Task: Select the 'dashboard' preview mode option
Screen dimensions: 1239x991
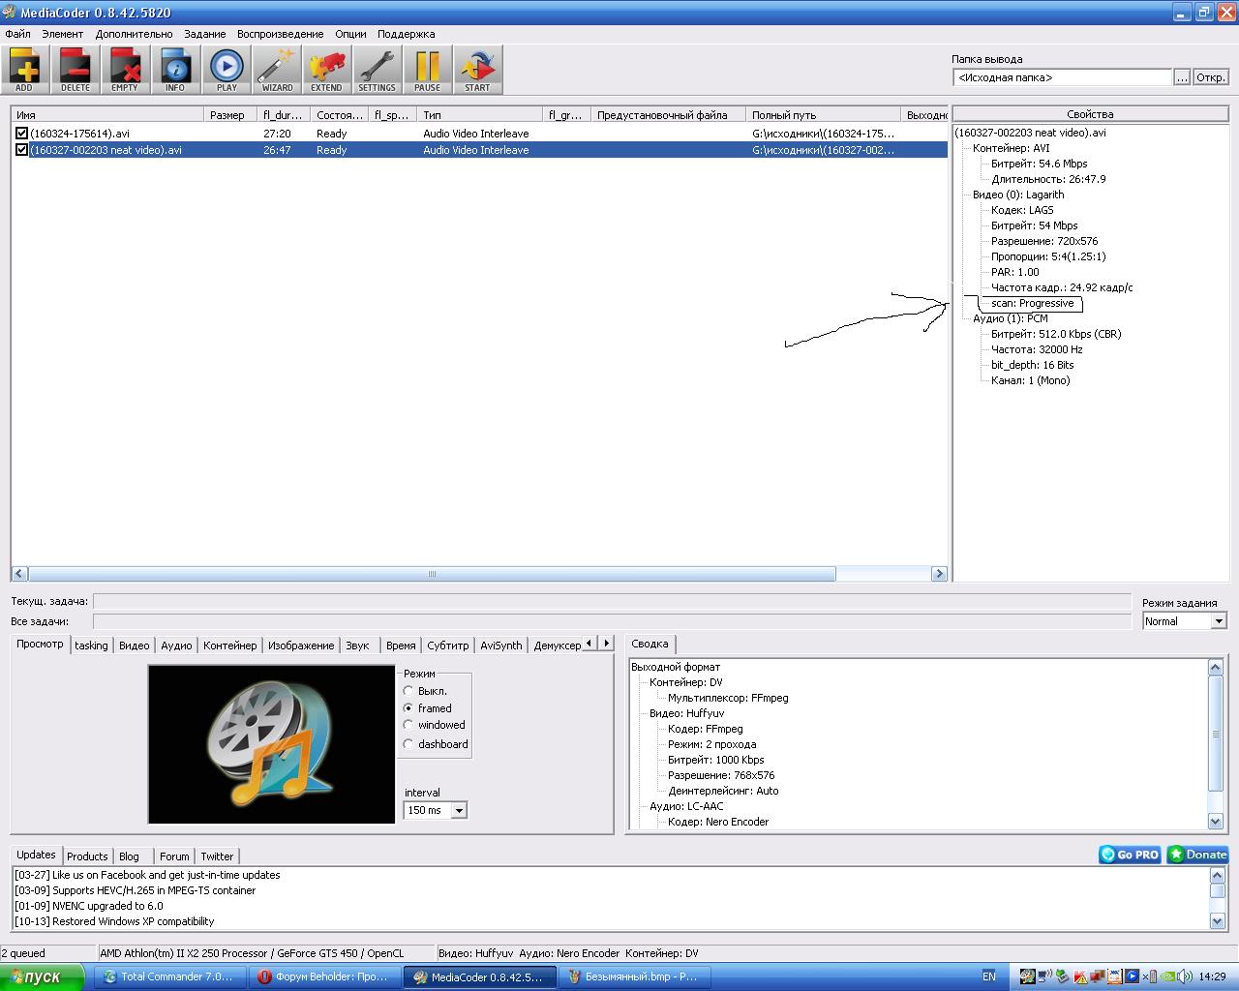Action: point(408,744)
